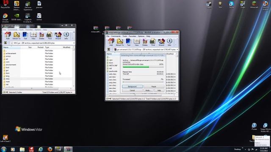Select Skype desktop icon
271x152 pixels.
click(232, 5)
